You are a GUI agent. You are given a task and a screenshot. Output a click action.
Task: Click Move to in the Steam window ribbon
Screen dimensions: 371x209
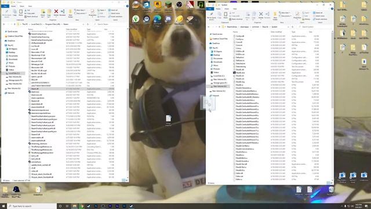[x=43, y=13]
